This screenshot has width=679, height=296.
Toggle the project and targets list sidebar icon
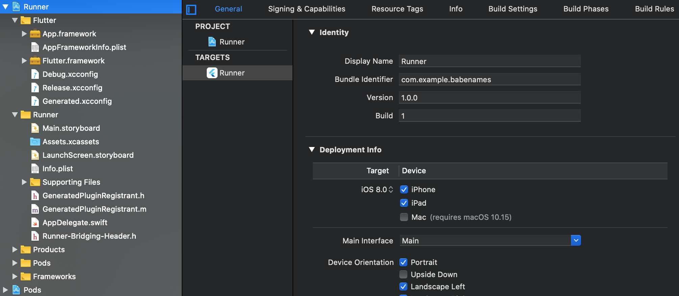tap(191, 9)
